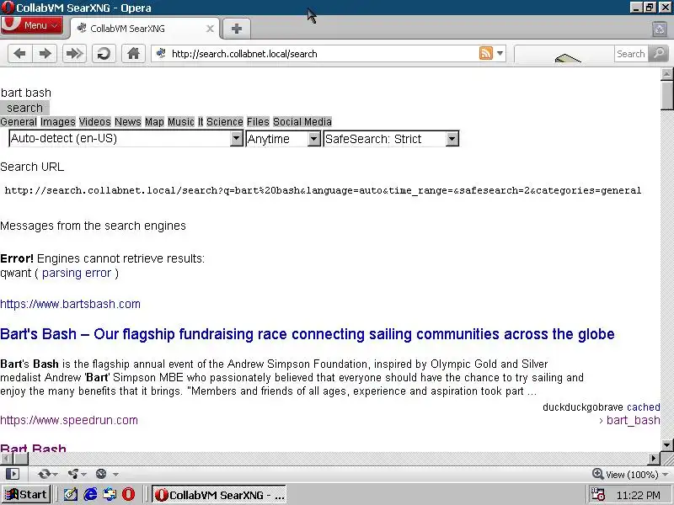Image resolution: width=674 pixels, height=505 pixels.
Task: Go forward with the Forward arrow button
Action: pos(45,54)
